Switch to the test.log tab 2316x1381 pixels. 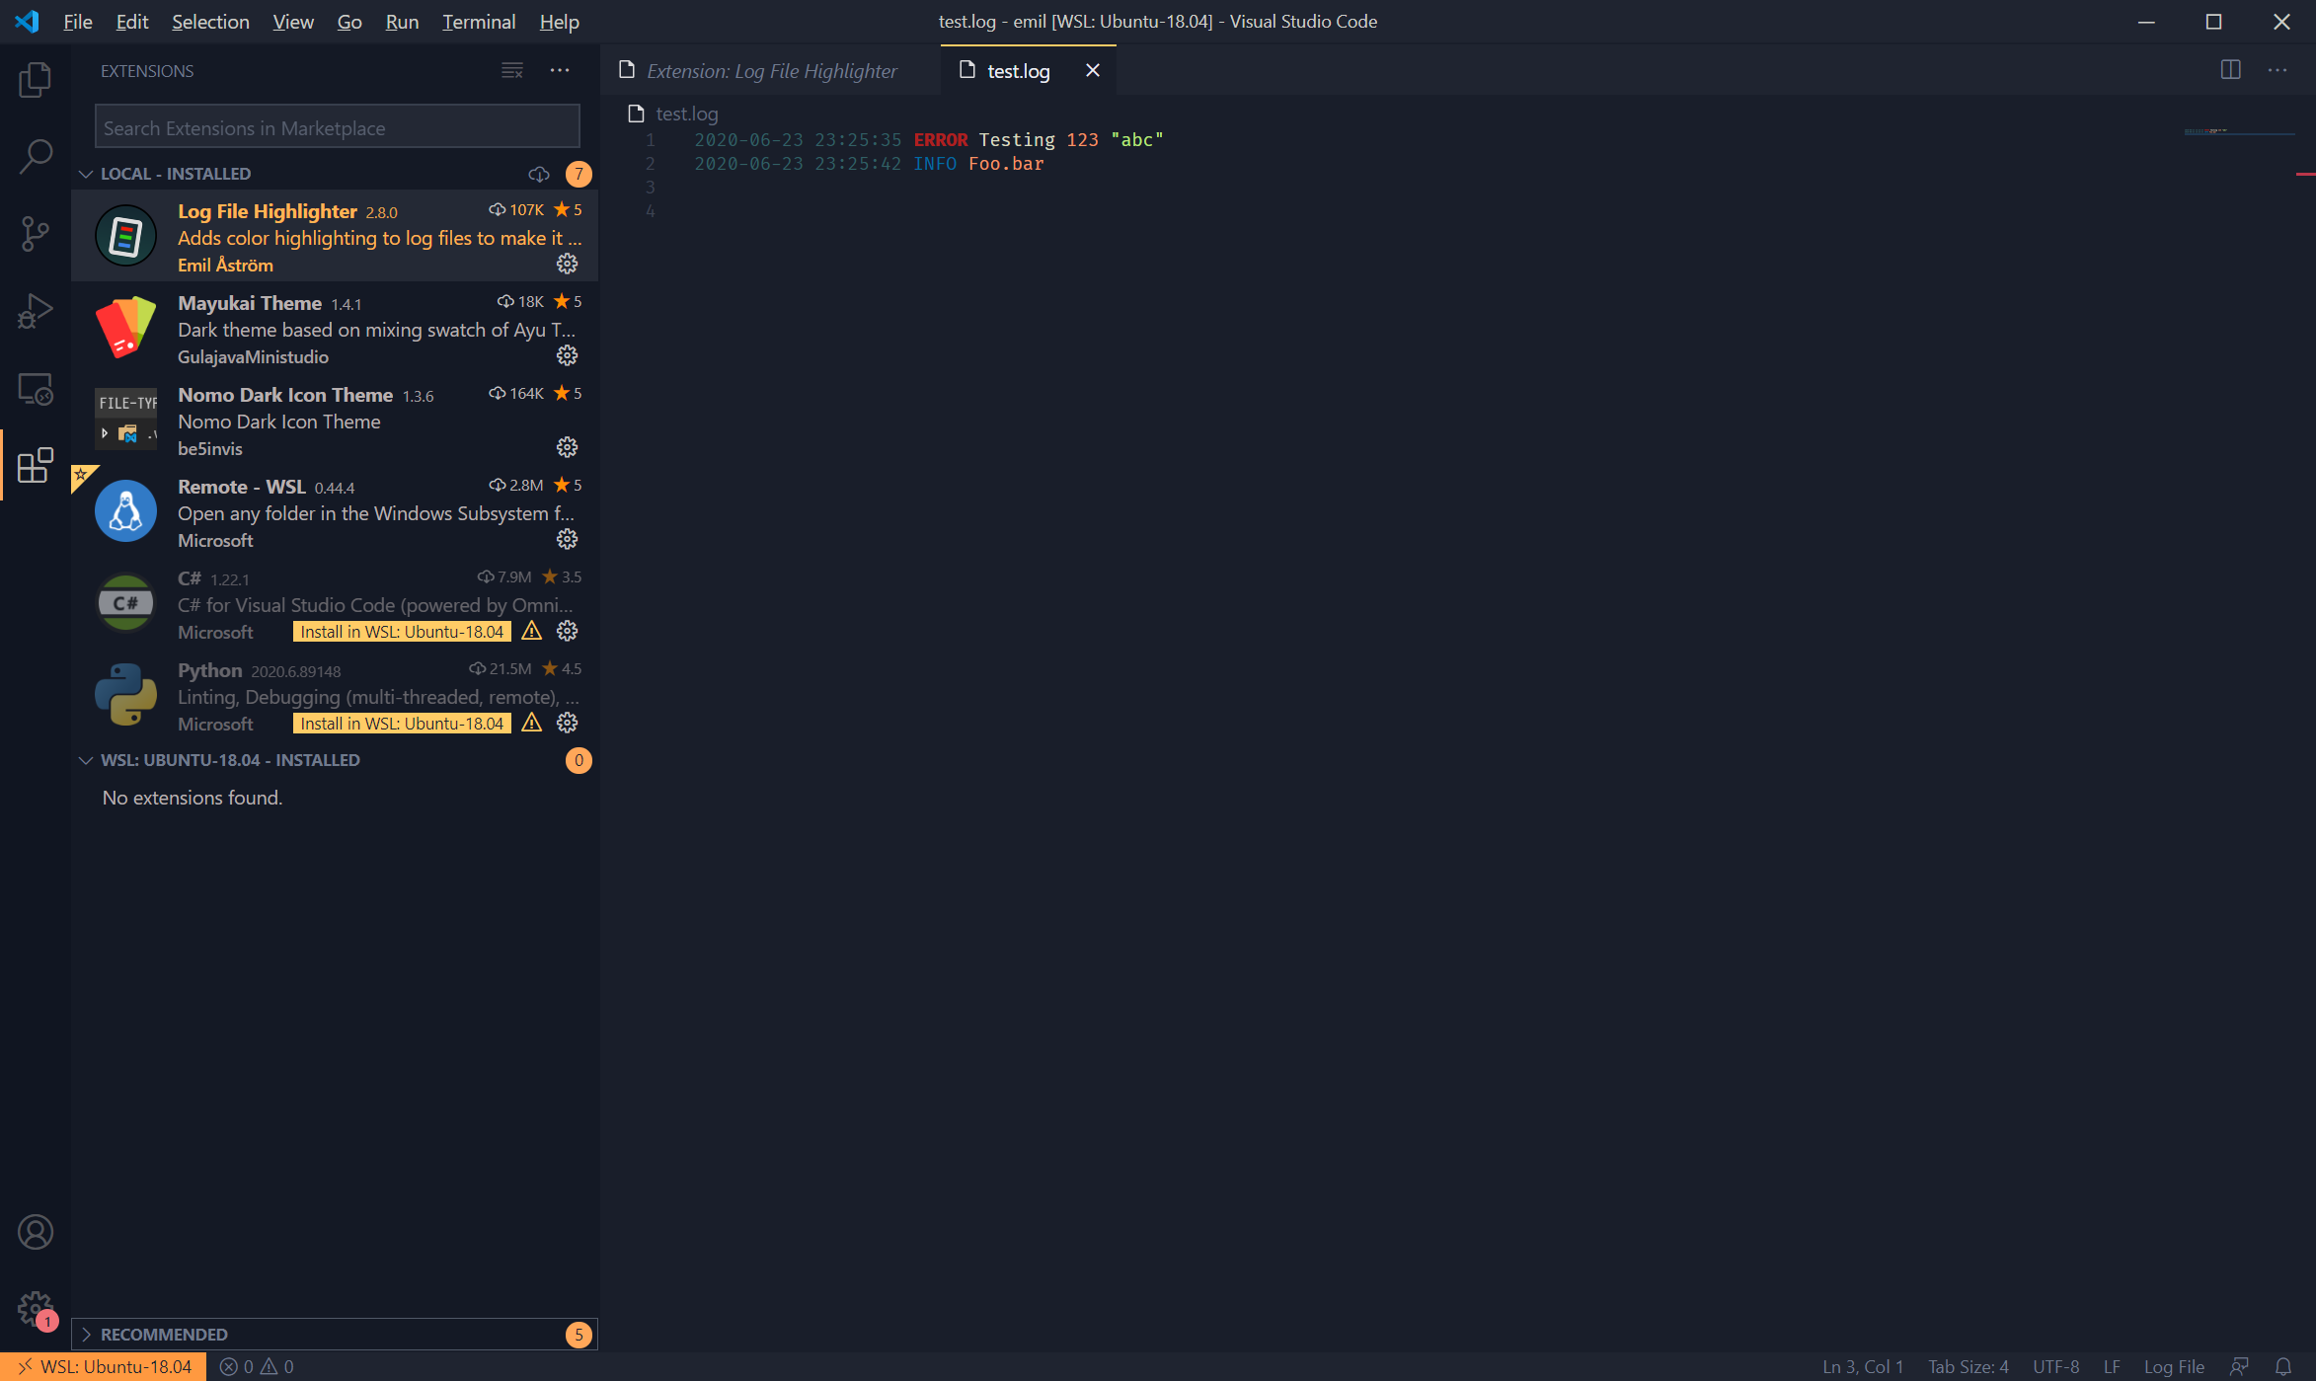pos(1017,70)
